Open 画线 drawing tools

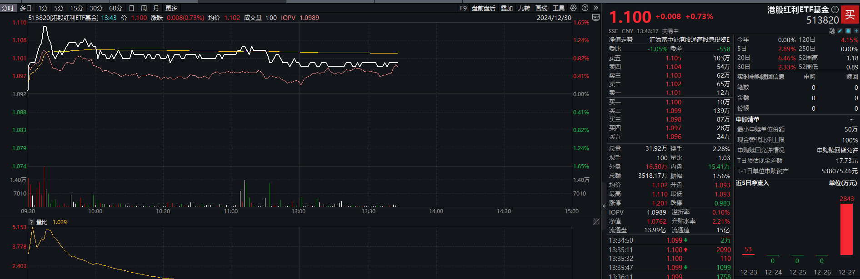[x=541, y=8]
